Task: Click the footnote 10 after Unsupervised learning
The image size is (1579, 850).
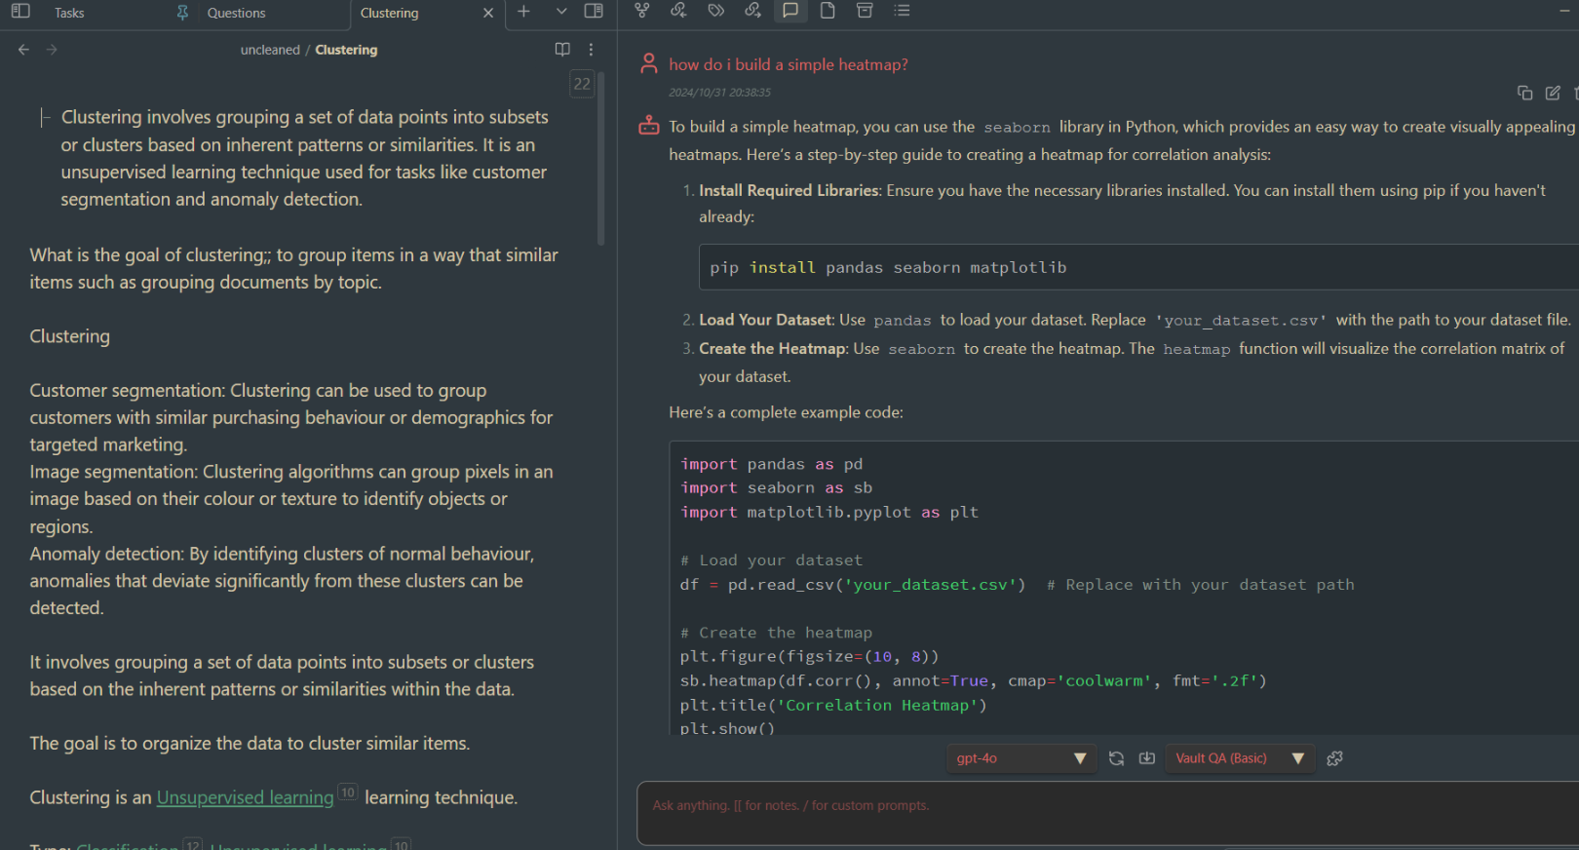Action: point(348,792)
